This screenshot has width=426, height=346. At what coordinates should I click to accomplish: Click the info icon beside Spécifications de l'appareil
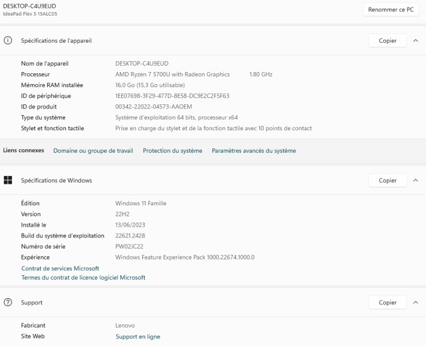click(8, 40)
